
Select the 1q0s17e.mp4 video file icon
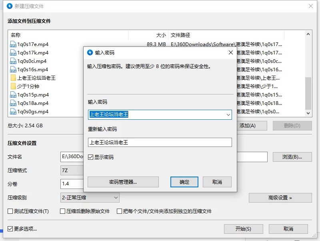coord(12,44)
